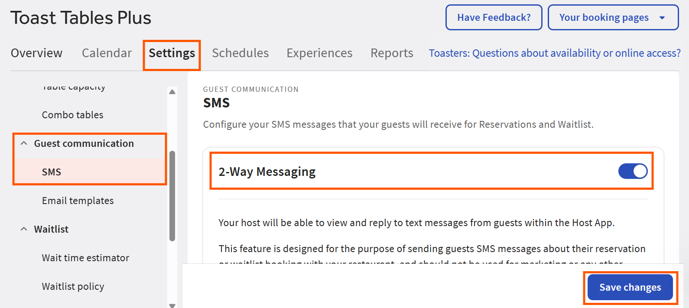This screenshot has width=689, height=308.
Task: Disable the 2-Way Messaging toggle
Action: pos(633,172)
